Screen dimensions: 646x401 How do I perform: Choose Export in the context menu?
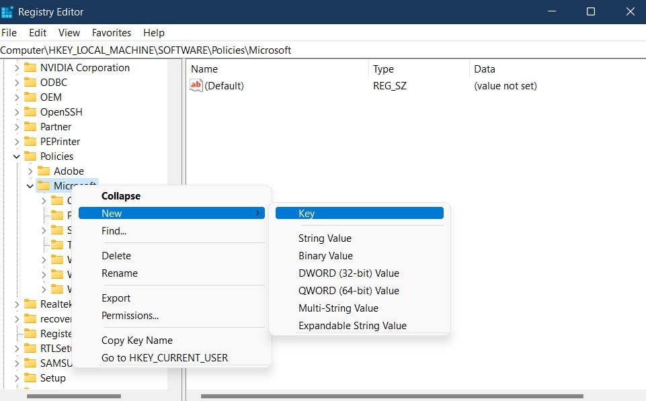[171, 298]
